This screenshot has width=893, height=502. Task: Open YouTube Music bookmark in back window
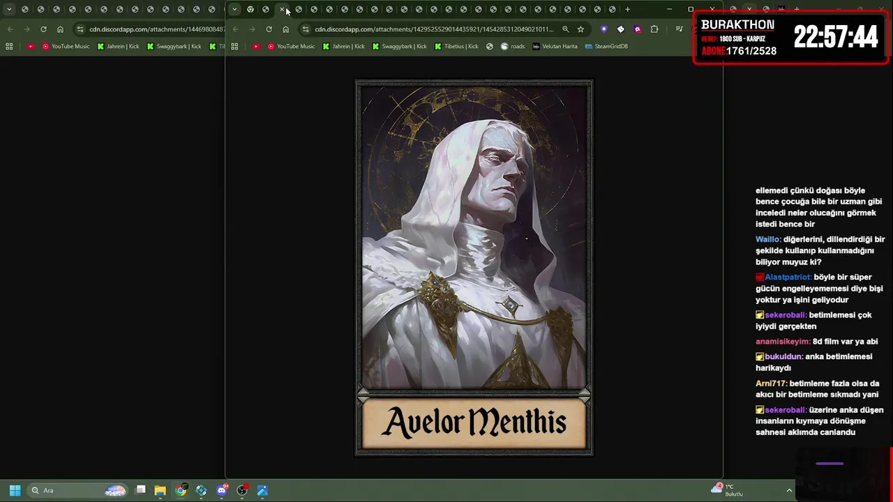(x=66, y=46)
